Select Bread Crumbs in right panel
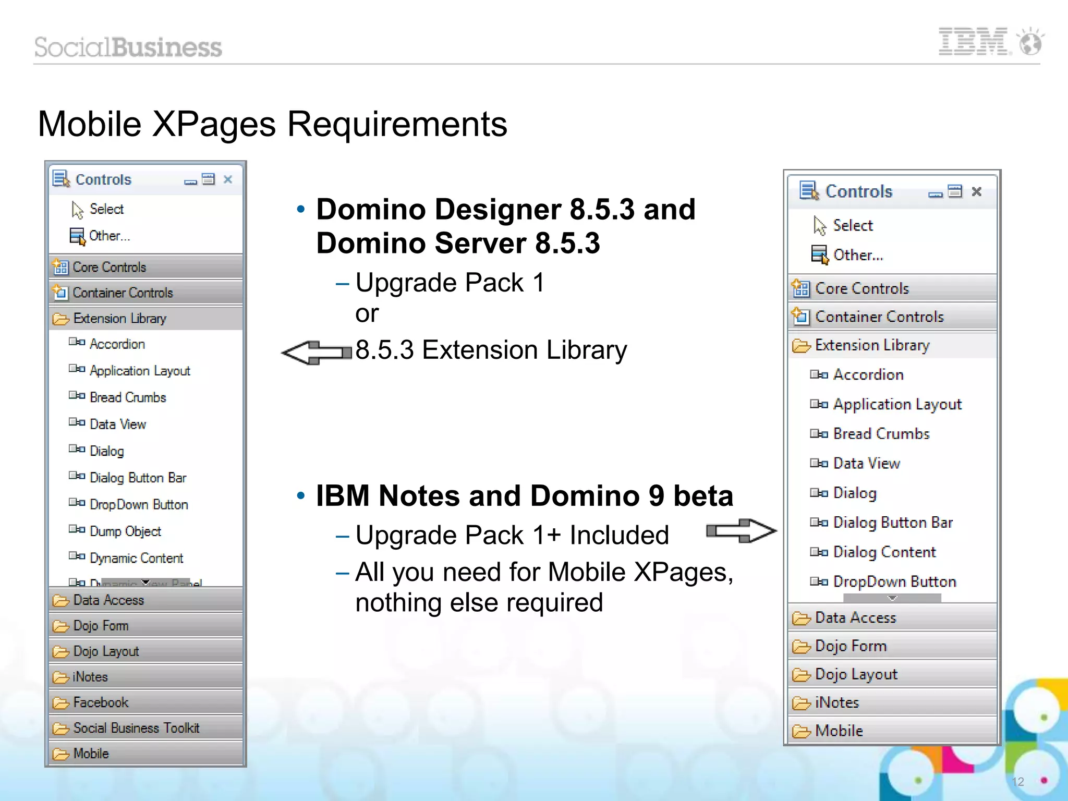The width and height of the screenshot is (1068, 801). [x=881, y=433]
